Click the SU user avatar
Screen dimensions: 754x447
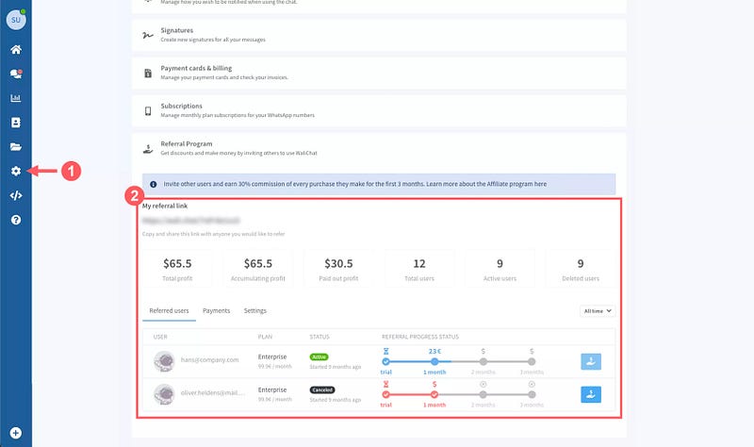(16, 19)
